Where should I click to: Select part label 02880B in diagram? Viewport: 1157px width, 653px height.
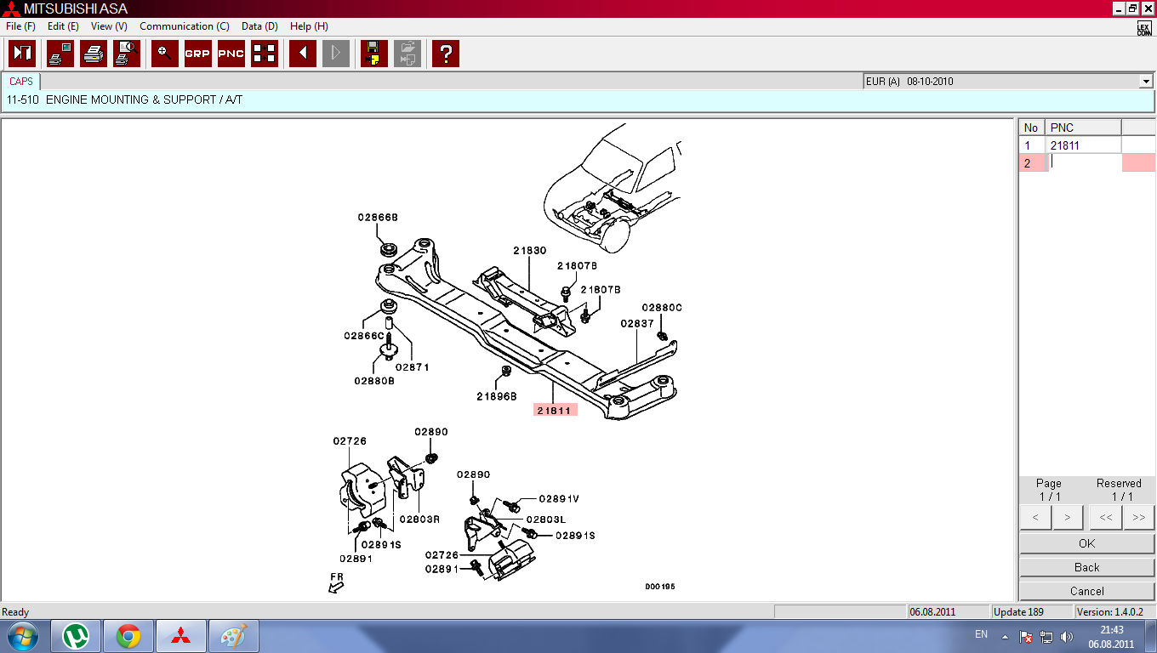[375, 381]
